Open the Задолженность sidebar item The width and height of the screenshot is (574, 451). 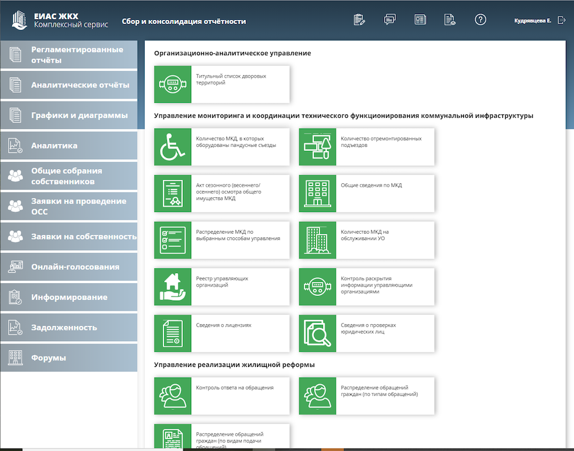[x=69, y=328]
